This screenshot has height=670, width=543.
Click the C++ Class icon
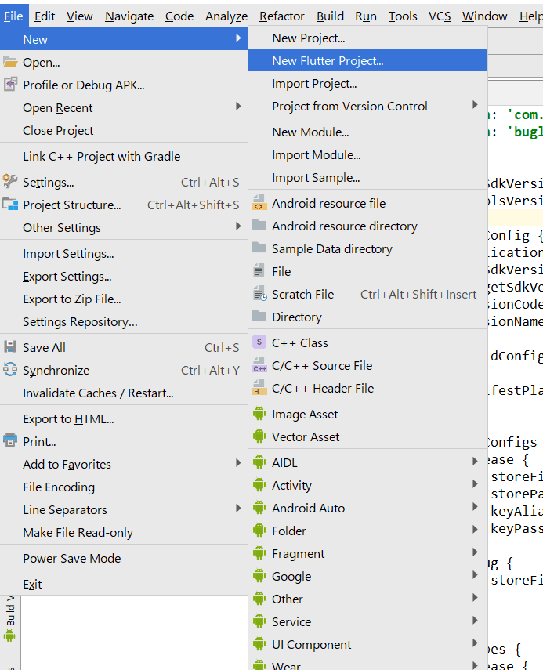tap(259, 342)
